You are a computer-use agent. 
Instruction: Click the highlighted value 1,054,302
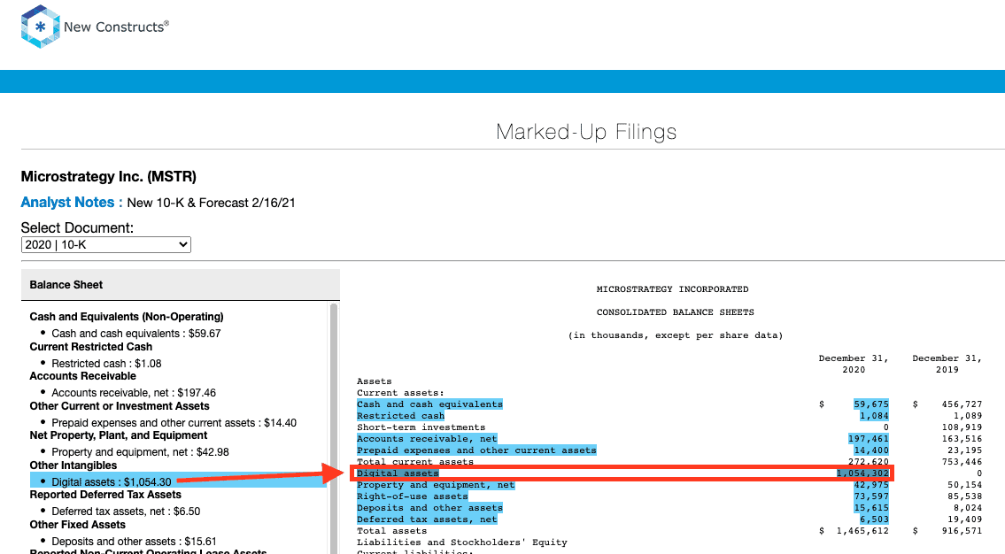pyautogui.click(x=862, y=473)
